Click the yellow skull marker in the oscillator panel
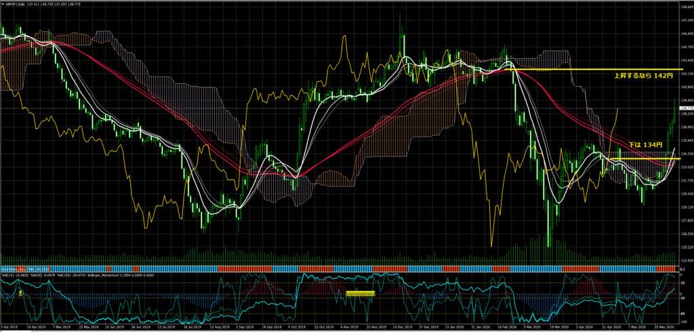The image size is (694, 332). 20,293
